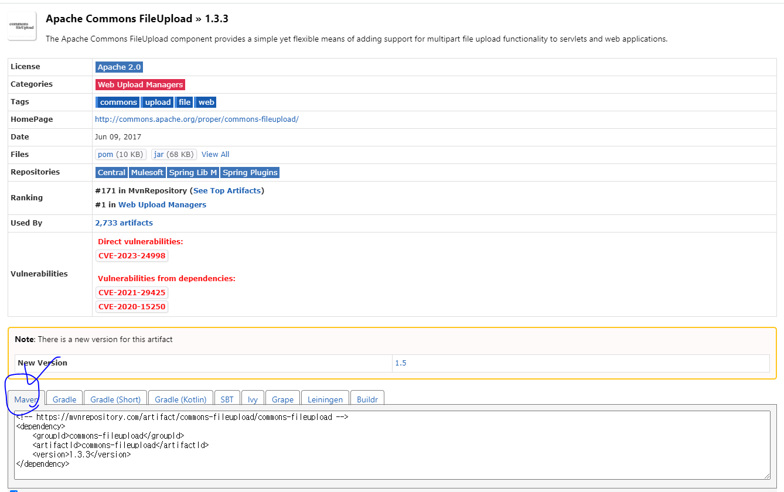Open CVE-2023-24998 vulnerability details

point(132,256)
